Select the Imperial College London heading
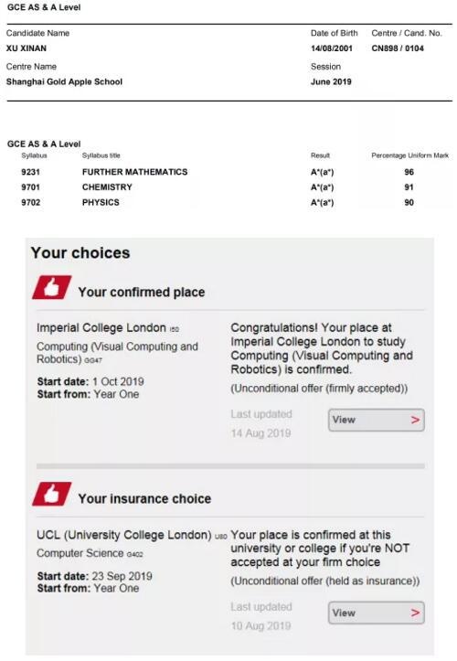This screenshot has width=457, height=661. pos(101,328)
